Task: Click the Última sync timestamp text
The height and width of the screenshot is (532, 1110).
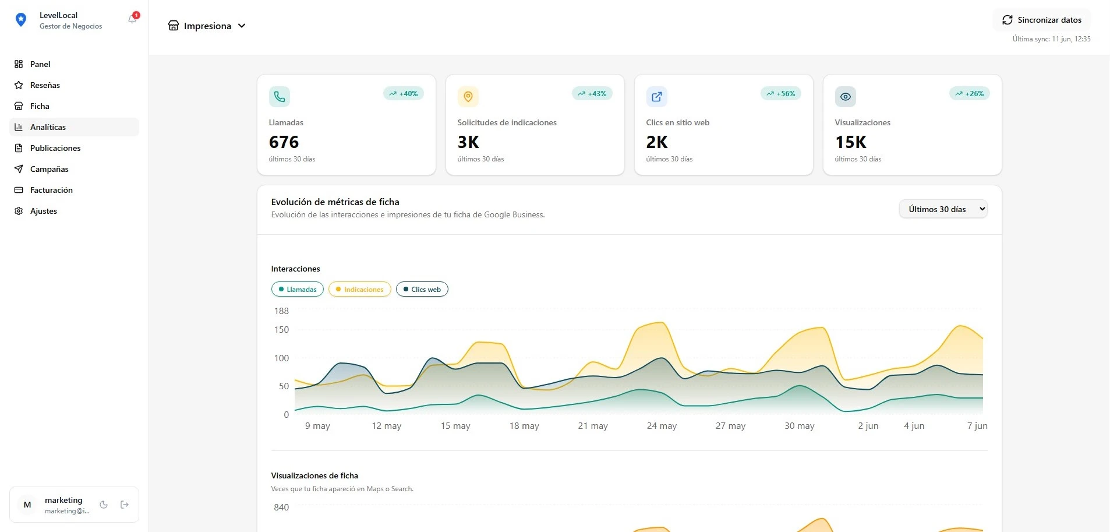Action: [1051, 39]
